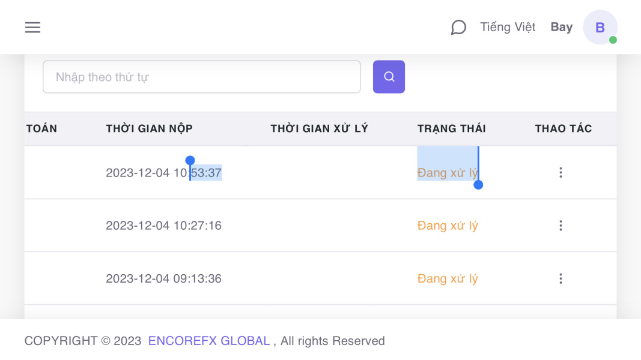Type in the Nhập theo thứ tự field
This screenshot has height=360, width=641.
[201, 77]
